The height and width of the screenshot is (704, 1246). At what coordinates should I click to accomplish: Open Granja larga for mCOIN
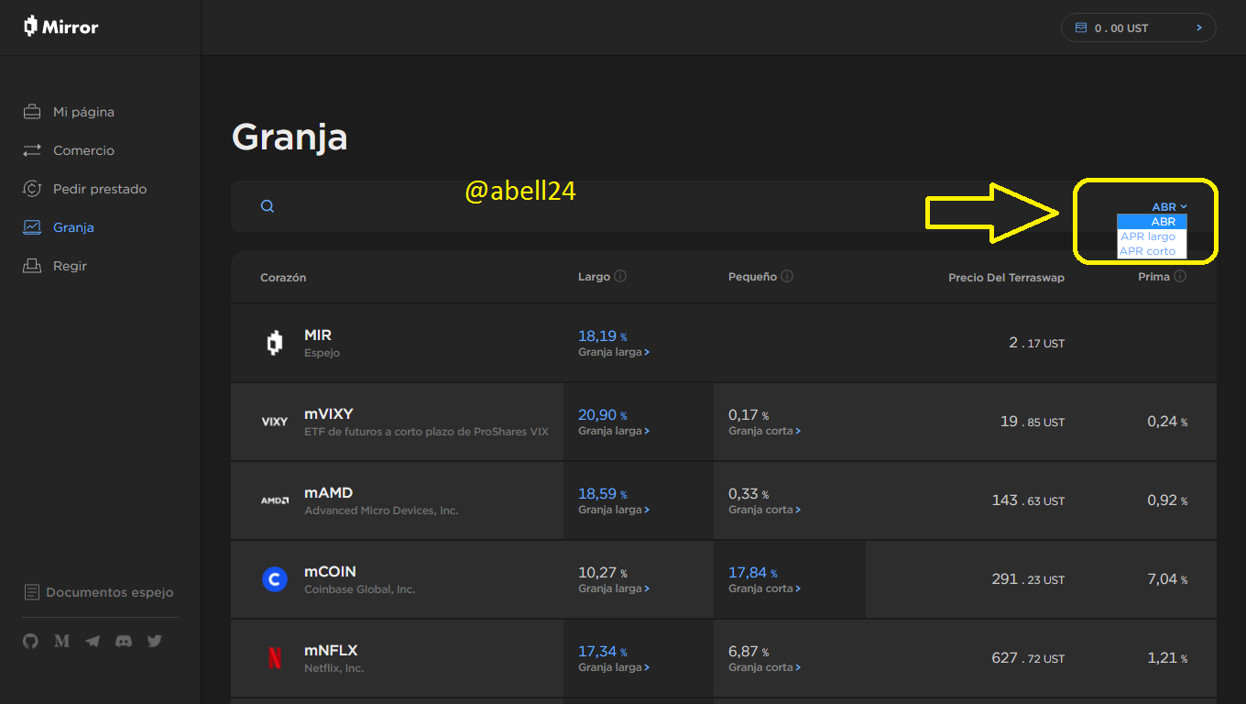click(x=614, y=588)
